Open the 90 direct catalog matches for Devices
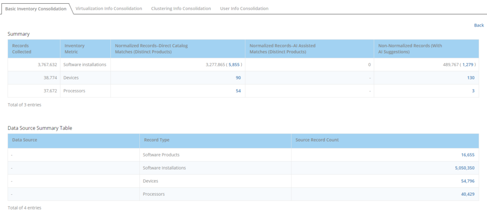Viewport: 487px width, 220px height. 238,78
